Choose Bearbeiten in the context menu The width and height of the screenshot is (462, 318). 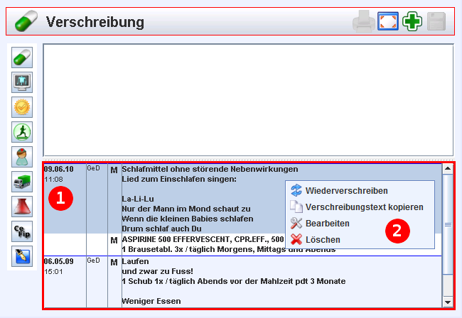coord(327,223)
